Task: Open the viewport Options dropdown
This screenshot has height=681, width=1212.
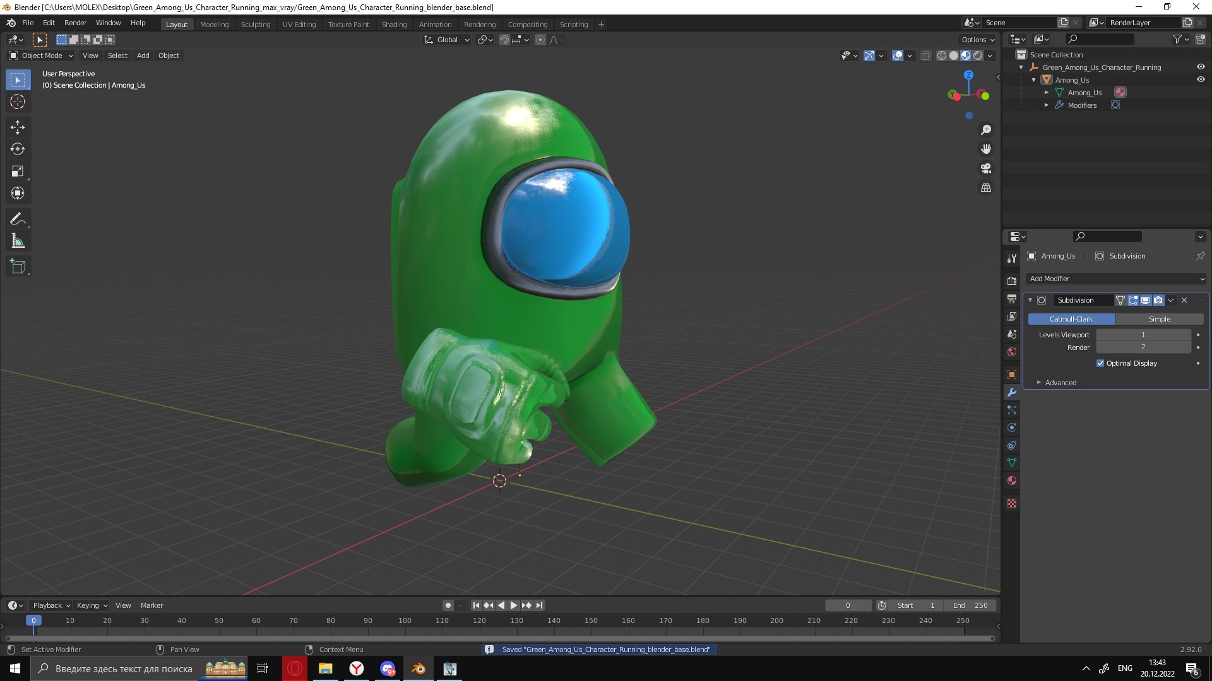Action: pyautogui.click(x=978, y=40)
